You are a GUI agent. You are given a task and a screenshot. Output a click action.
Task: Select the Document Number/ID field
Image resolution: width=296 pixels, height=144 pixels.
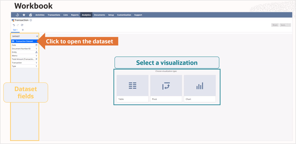[x=21, y=48]
